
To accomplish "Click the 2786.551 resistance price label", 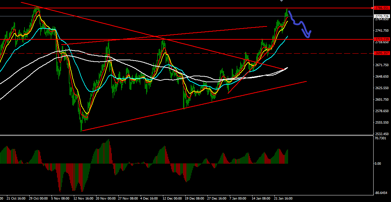I will tap(382, 8).
